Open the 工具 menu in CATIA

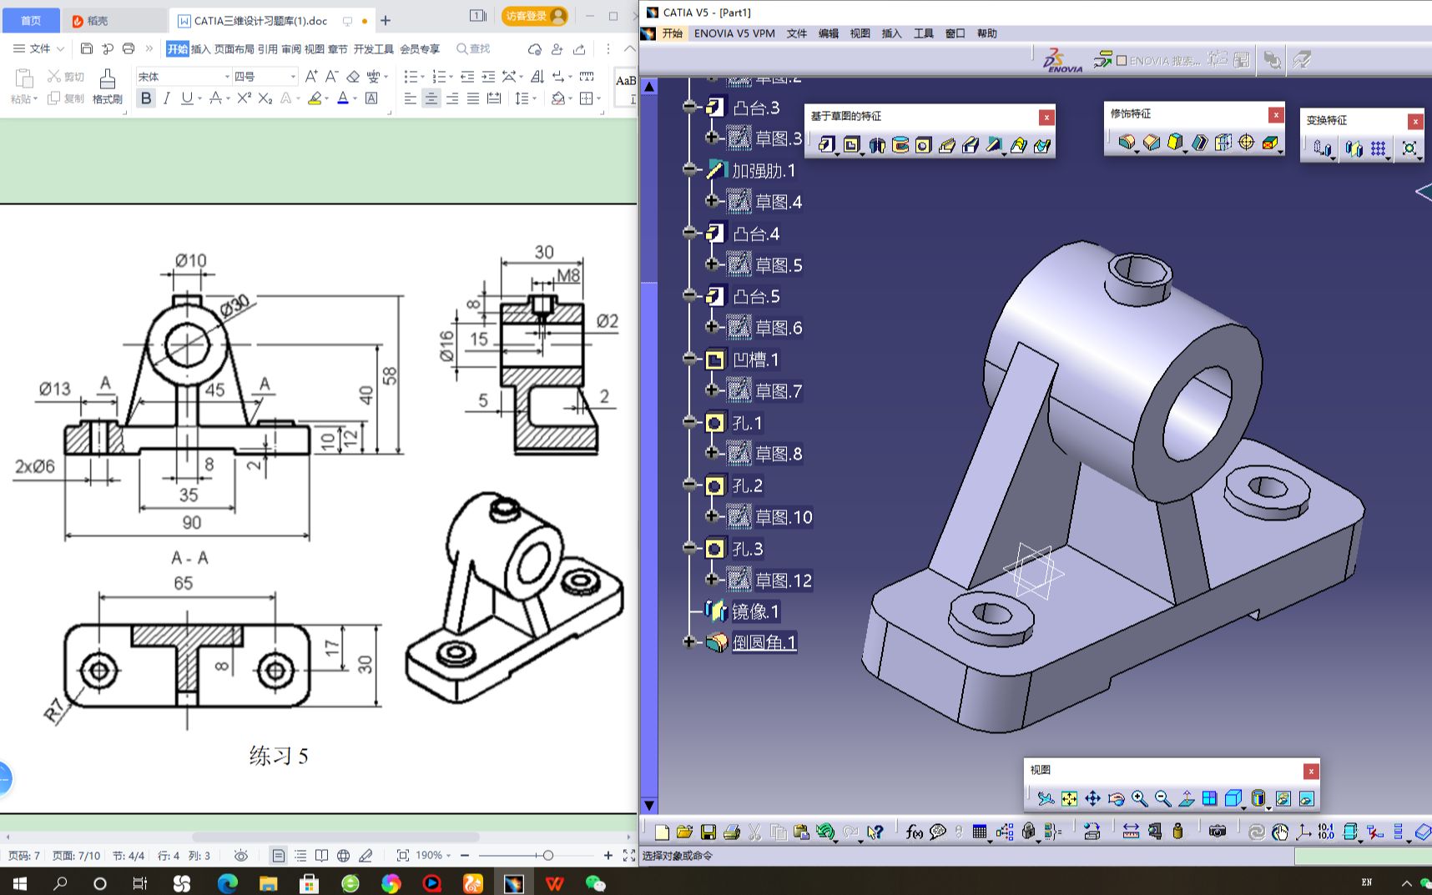coord(923,33)
